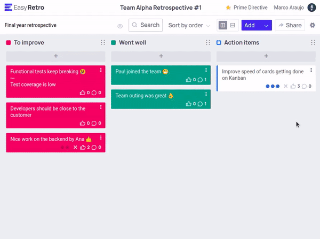Click the Final year retrospective description
The width and height of the screenshot is (320, 239).
[30, 25]
